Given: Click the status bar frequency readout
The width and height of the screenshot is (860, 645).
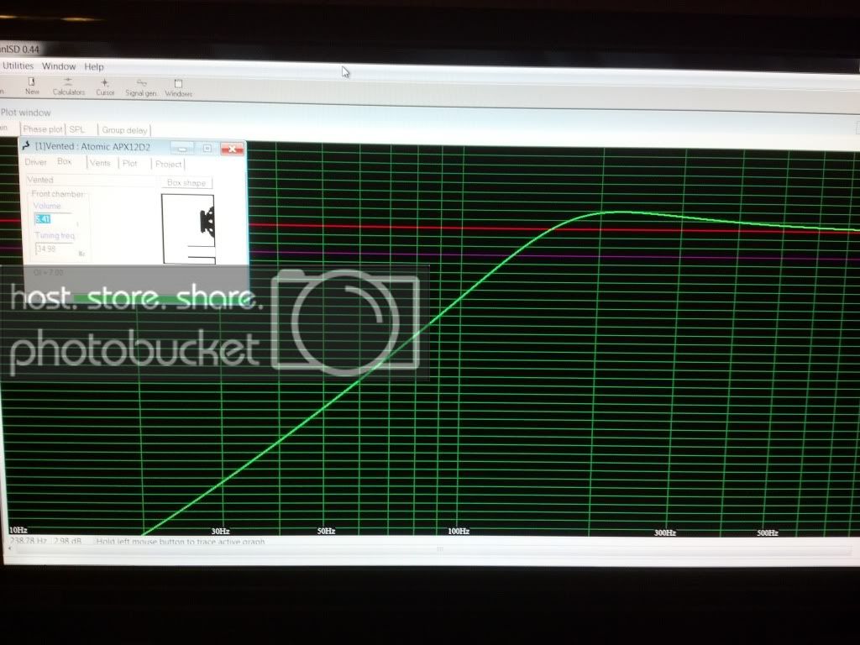Looking at the screenshot, I should (x=28, y=541).
